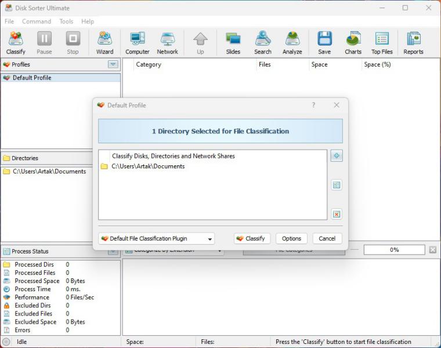441x348 pixels.
Task: Open the Profiles panel dropdown arrow
Action: (x=113, y=64)
